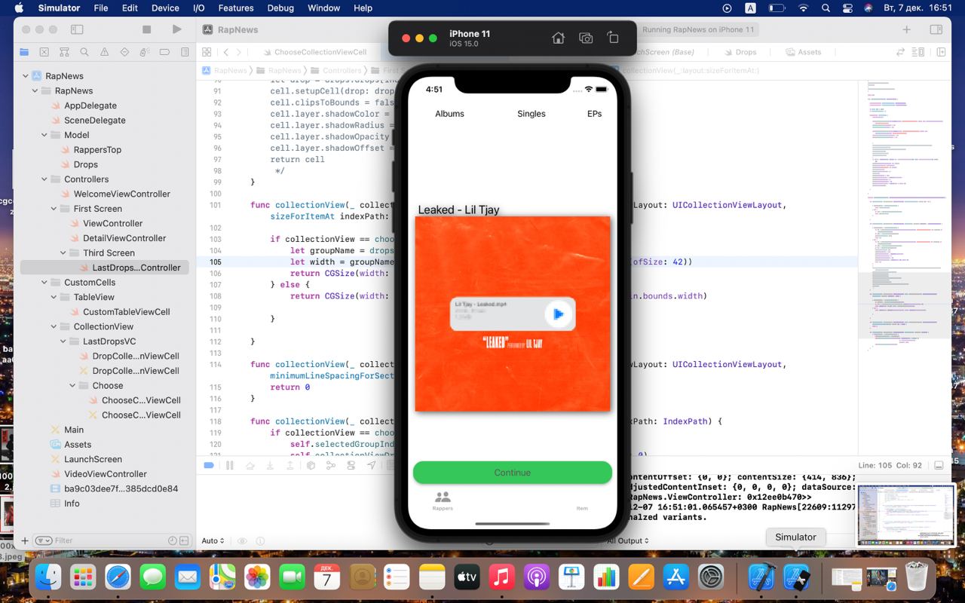
Task: Open the Report navigator
Action: point(185,52)
